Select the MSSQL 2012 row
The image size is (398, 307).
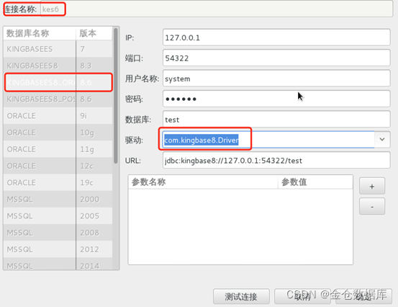[x=58, y=249]
